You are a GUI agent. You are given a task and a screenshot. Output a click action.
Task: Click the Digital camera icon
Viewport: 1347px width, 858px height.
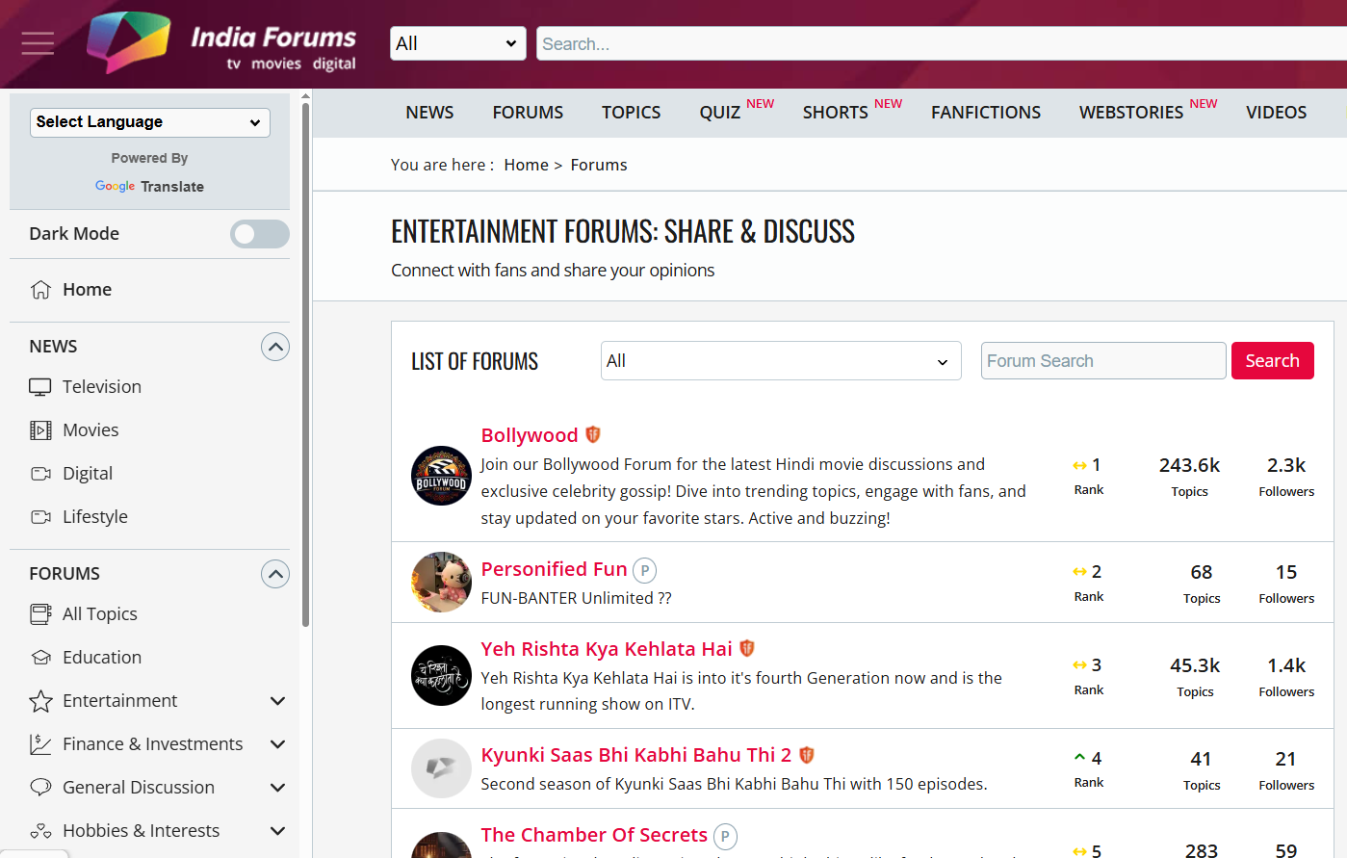40,474
